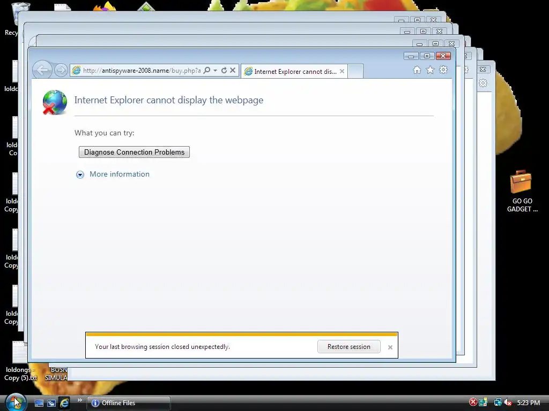This screenshot has width=549, height=411.
Task: Open the Windows Start orb
Action: coord(15,402)
